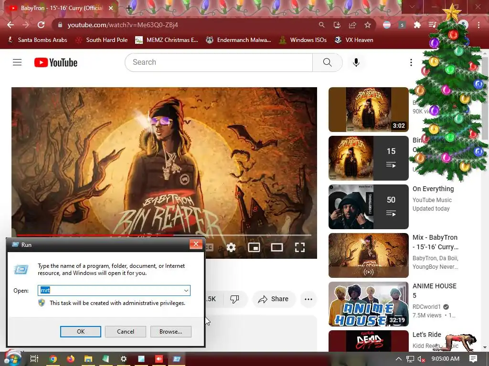This screenshot has width=489, height=366.
Task: Click the Share button under the video
Action: (x=274, y=299)
